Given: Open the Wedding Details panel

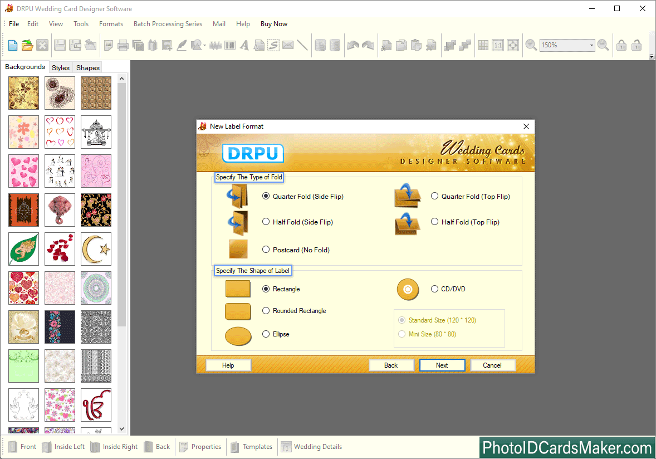Looking at the screenshot, I should [x=311, y=447].
